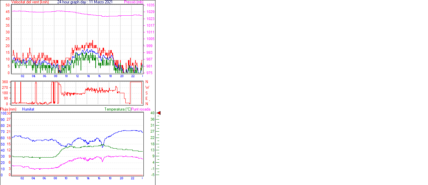Select the 40 temperature scale value

pyautogui.click(x=152, y=113)
